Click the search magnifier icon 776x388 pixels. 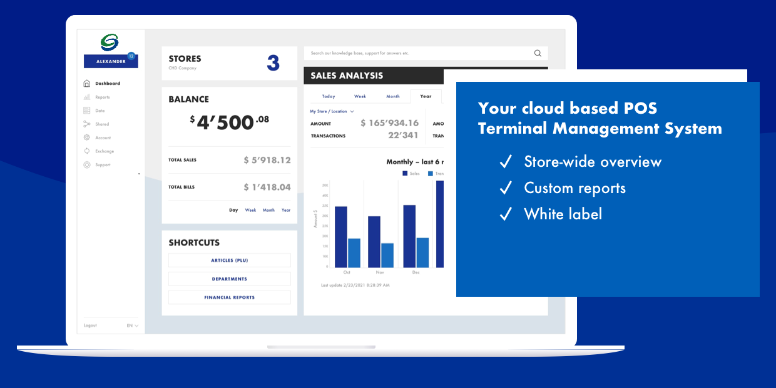(x=538, y=53)
